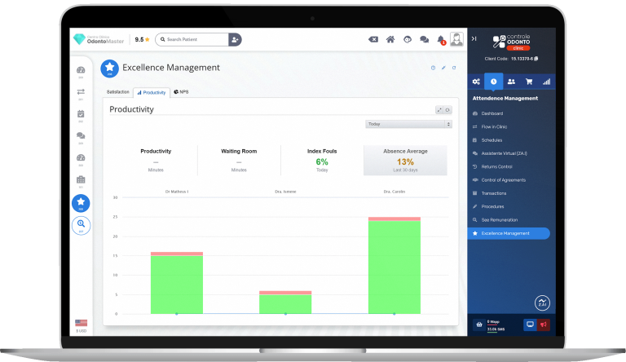
Task: Open the notifications bell
Action: (441, 39)
